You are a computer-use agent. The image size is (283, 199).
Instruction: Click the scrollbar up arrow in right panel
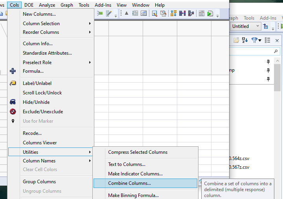(x=277, y=61)
